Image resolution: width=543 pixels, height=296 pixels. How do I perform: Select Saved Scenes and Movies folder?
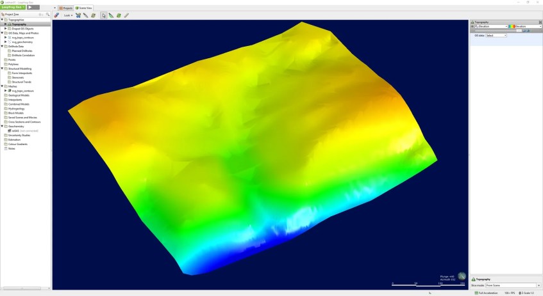pyautogui.click(x=22, y=118)
